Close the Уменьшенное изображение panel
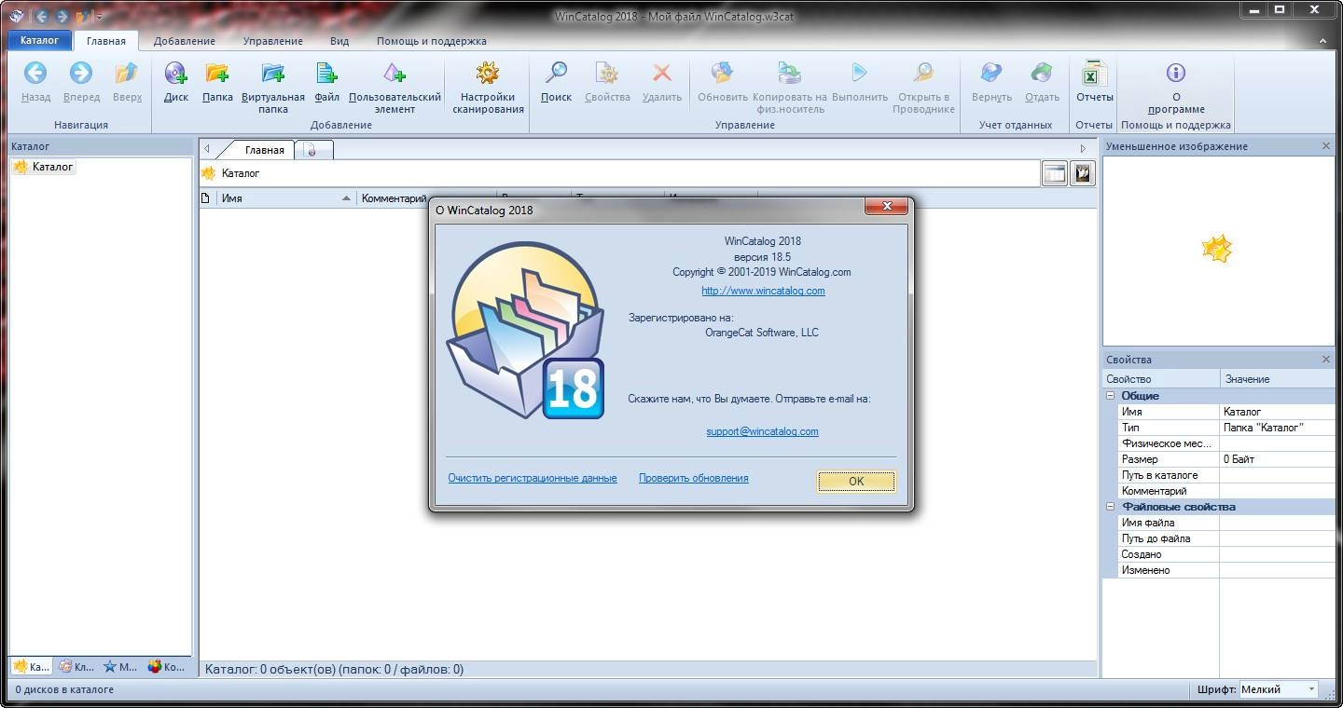 tap(1326, 146)
